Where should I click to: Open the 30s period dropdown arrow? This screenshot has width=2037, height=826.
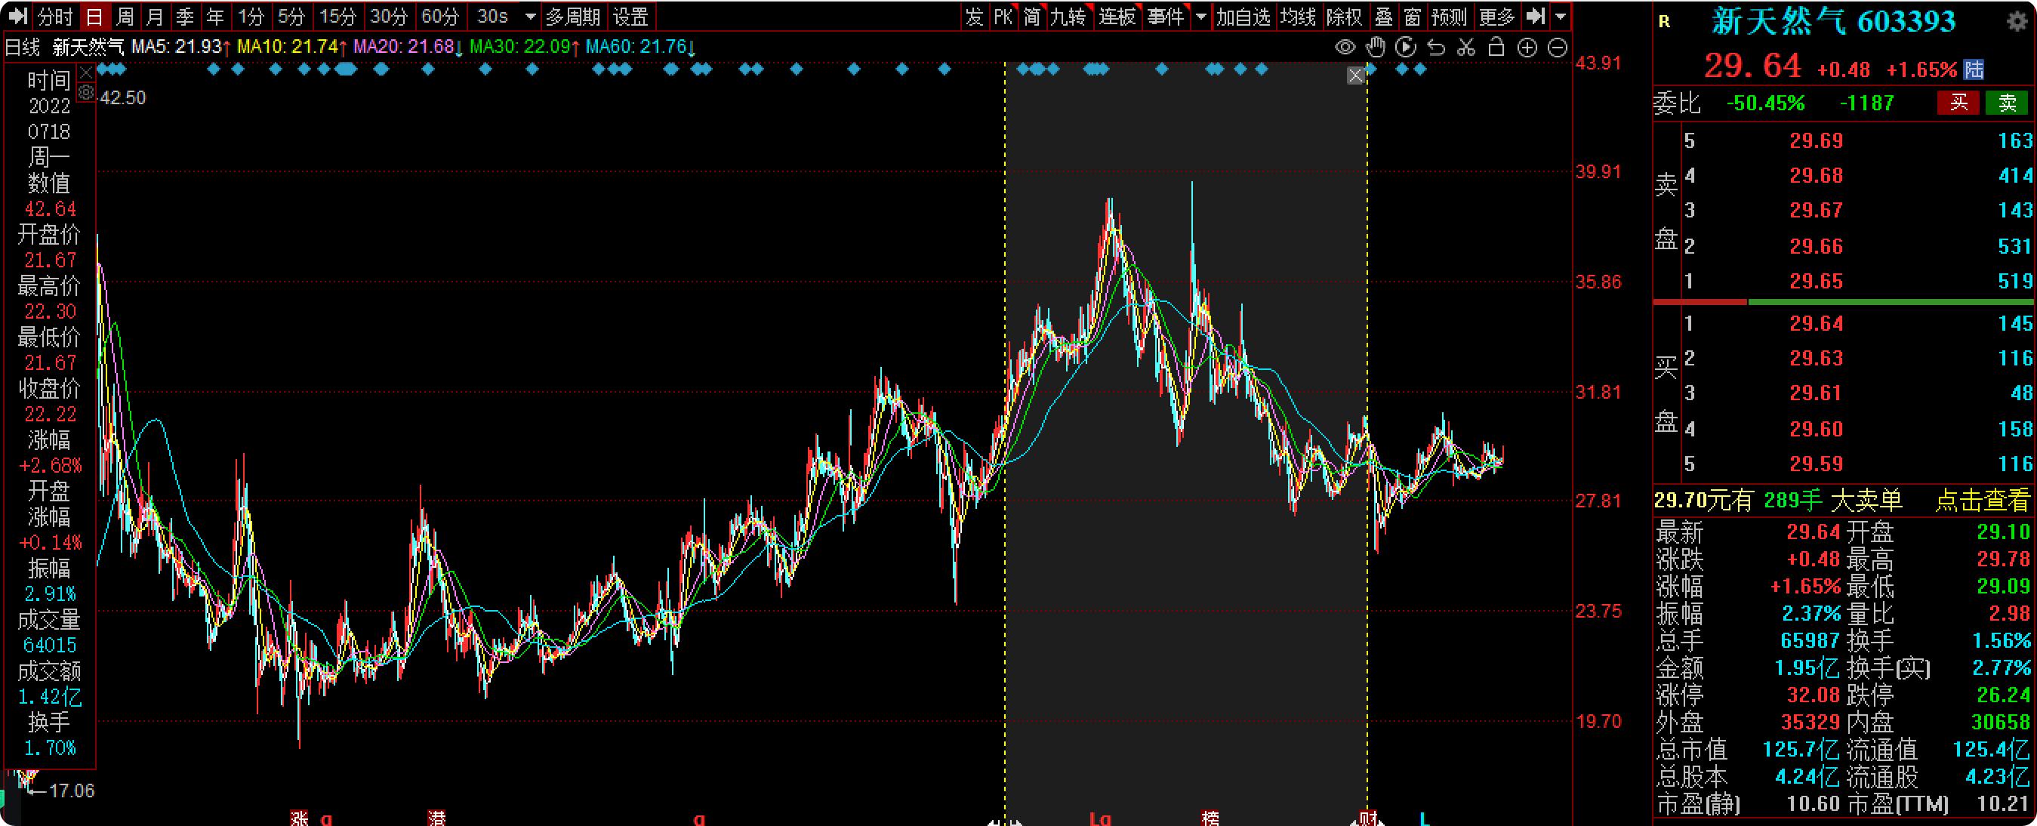tap(531, 17)
